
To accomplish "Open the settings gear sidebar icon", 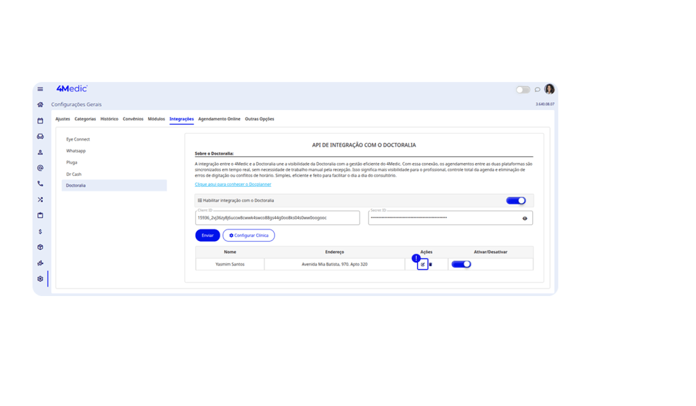I will (40, 279).
